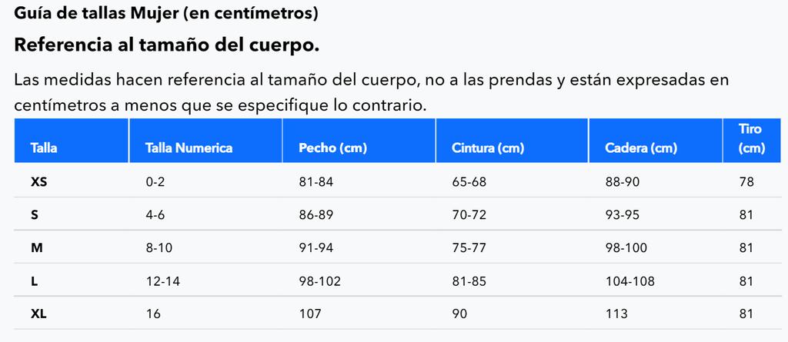788x342 pixels.
Task: Click the Tiro (cm) column header
Action: coord(750,138)
